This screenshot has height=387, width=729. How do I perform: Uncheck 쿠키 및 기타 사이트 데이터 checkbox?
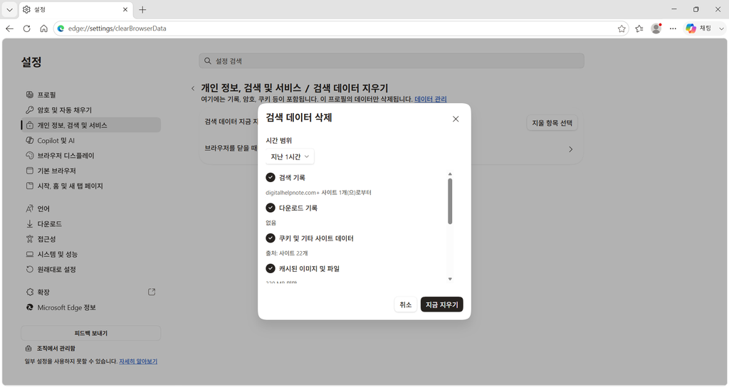pyautogui.click(x=270, y=238)
